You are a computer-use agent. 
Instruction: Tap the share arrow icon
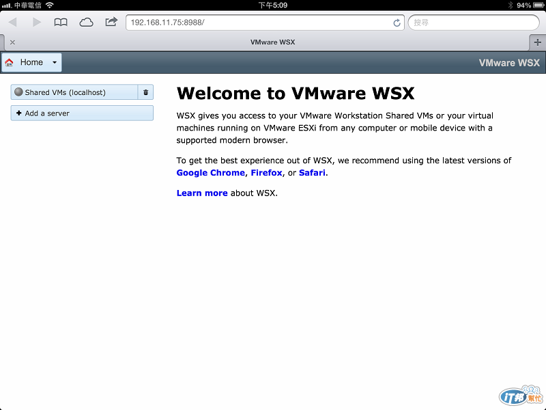(x=111, y=22)
